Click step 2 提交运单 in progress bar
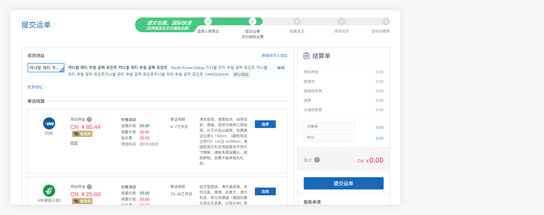 click(252, 21)
